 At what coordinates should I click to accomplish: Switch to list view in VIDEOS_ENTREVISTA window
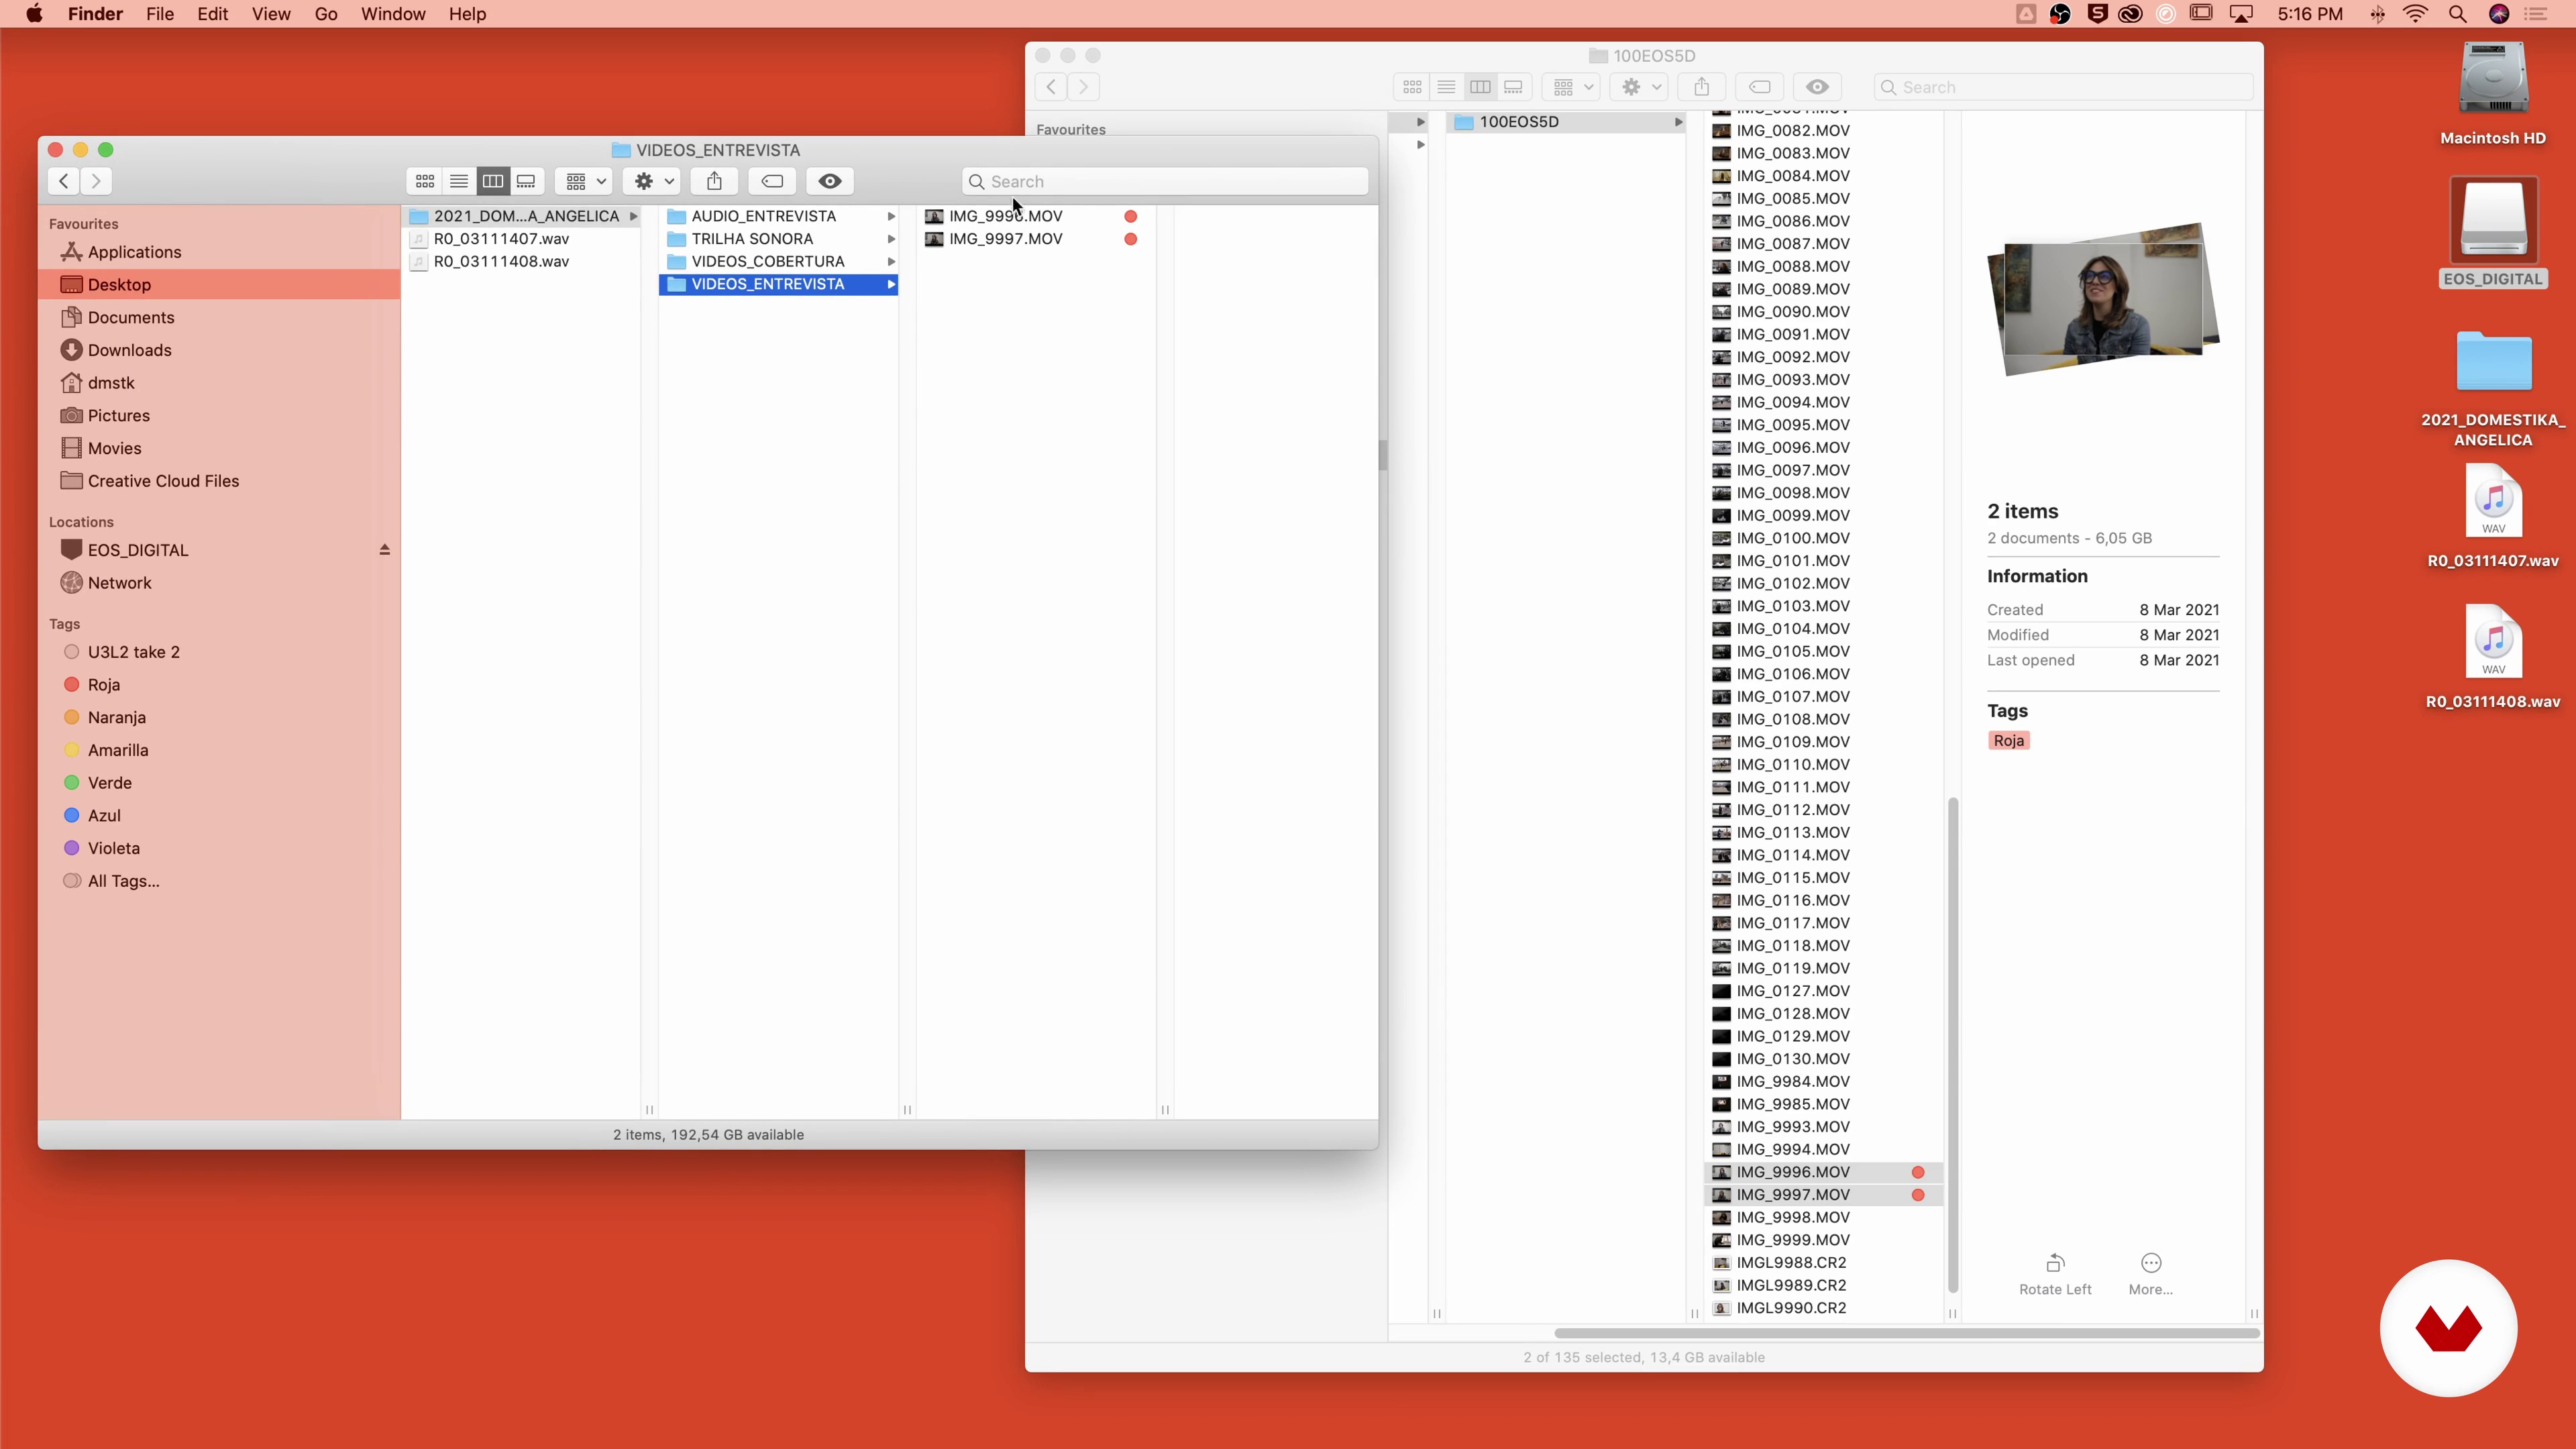(459, 181)
